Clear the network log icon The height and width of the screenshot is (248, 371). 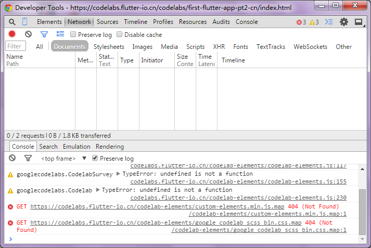coord(28,34)
